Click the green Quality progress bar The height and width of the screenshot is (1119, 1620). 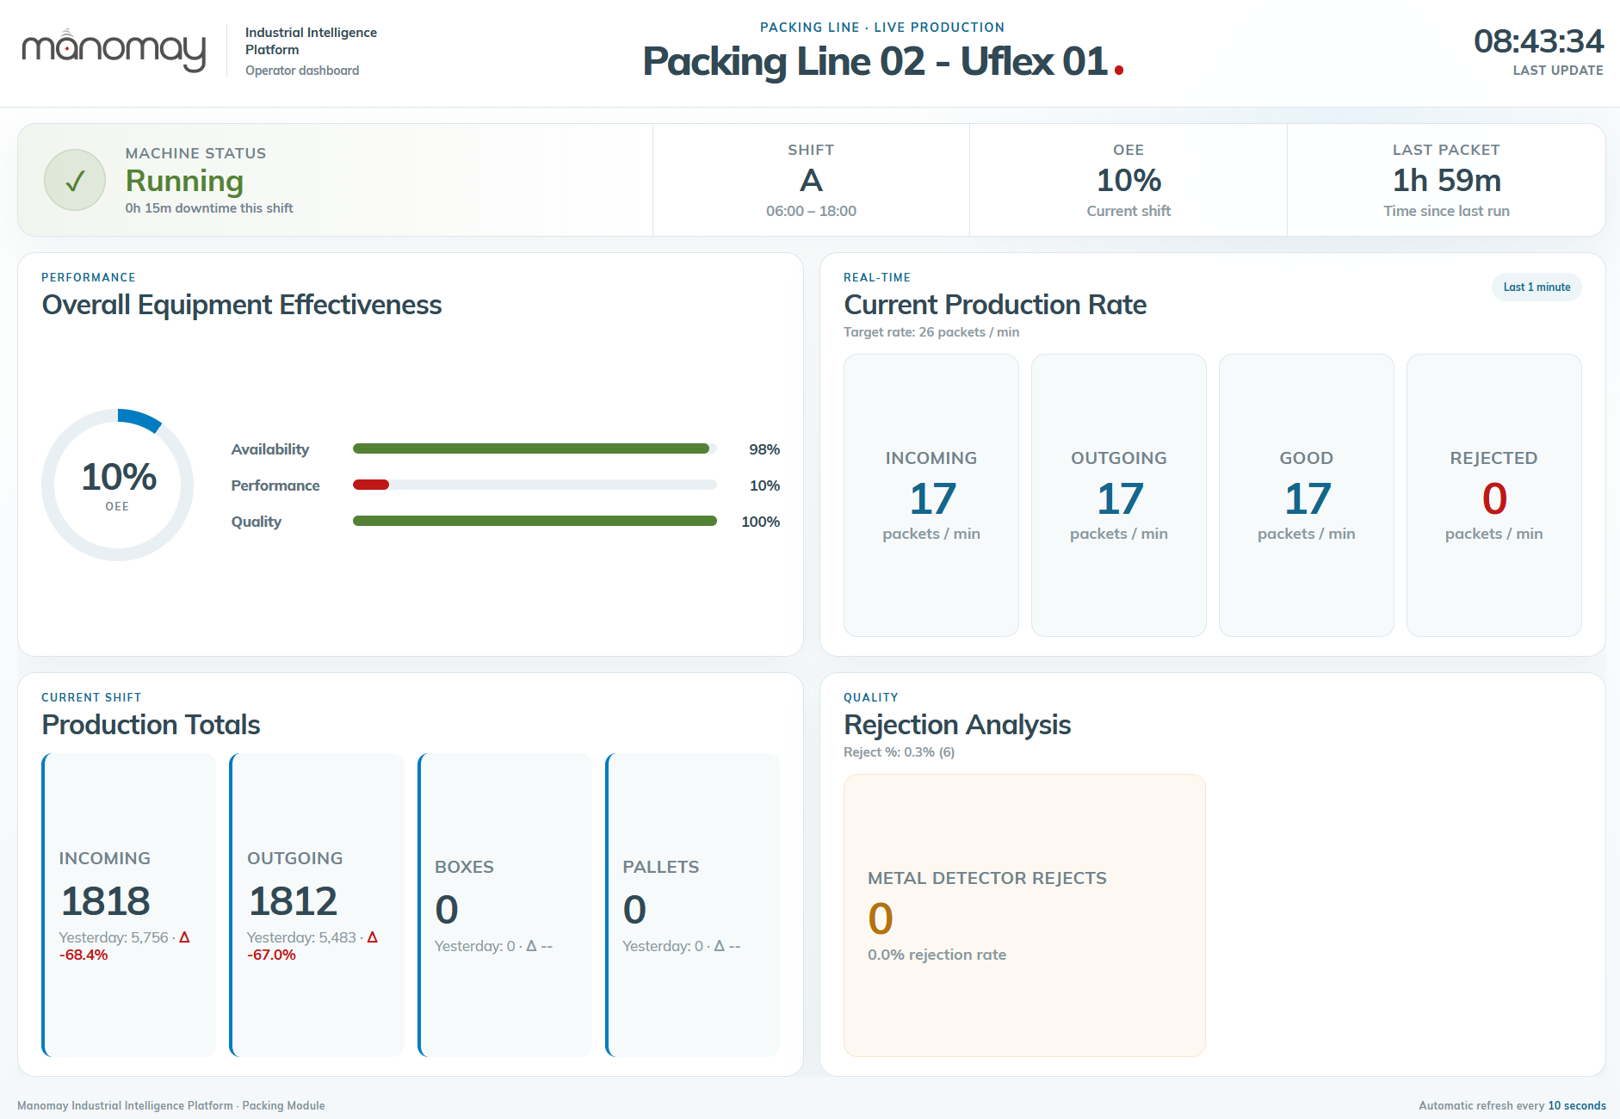tap(535, 521)
